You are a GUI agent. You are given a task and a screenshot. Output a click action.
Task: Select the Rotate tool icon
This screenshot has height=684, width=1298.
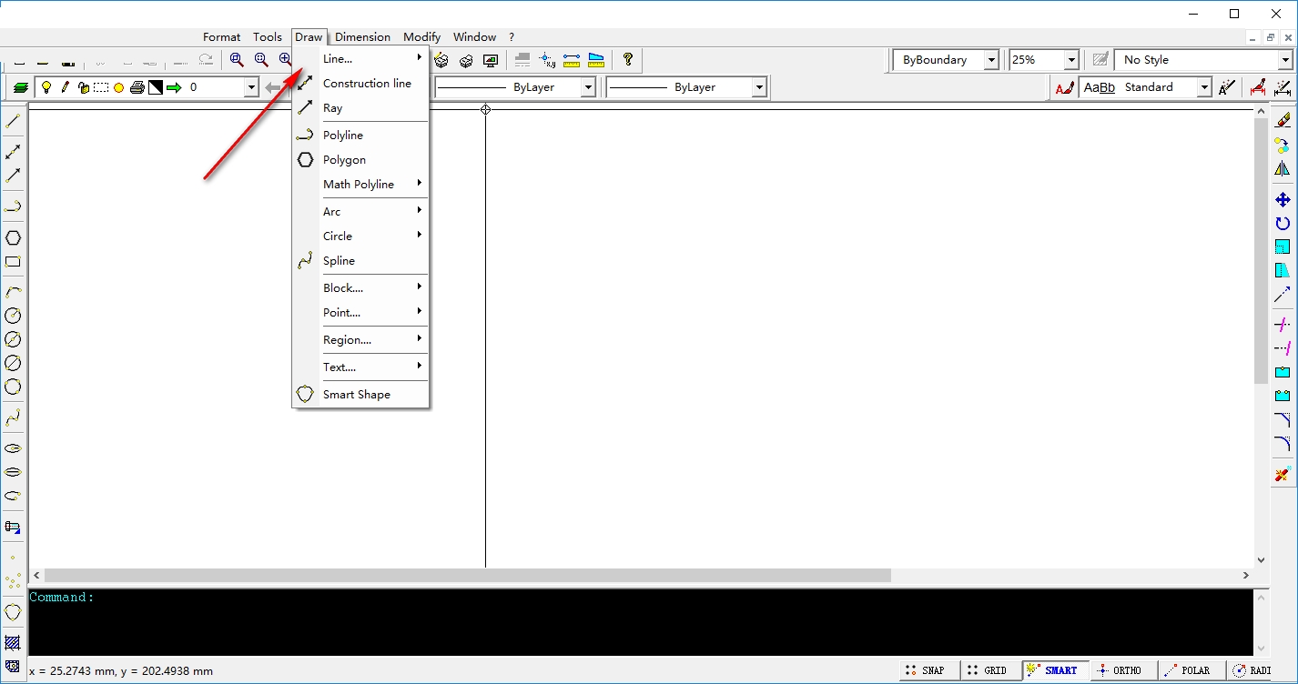[x=1283, y=224]
